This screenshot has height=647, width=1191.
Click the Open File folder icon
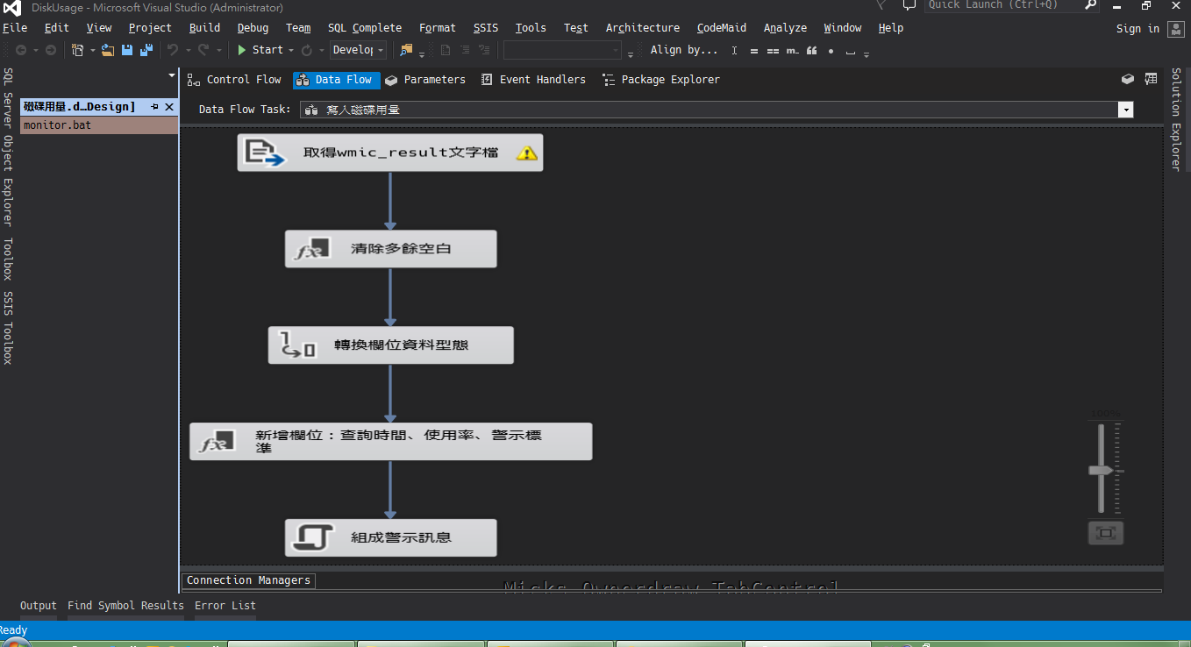click(x=108, y=50)
